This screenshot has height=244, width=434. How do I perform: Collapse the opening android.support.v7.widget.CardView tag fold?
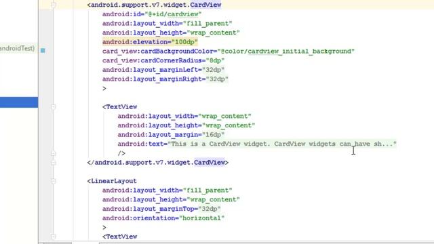[x=54, y=5]
